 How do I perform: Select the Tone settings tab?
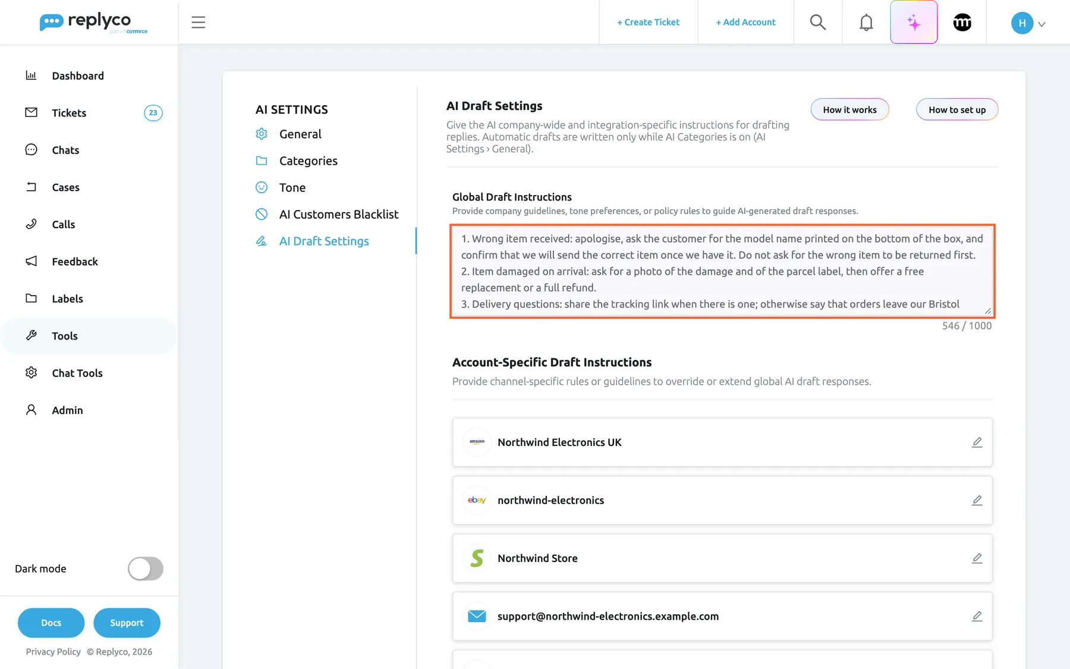292,187
